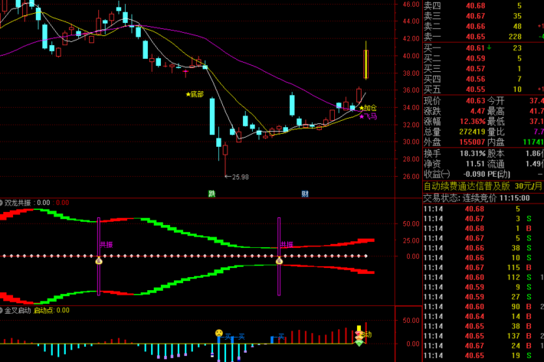Click the first money bag 共振 marker
This screenshot has height=362, width=544.
99,261
